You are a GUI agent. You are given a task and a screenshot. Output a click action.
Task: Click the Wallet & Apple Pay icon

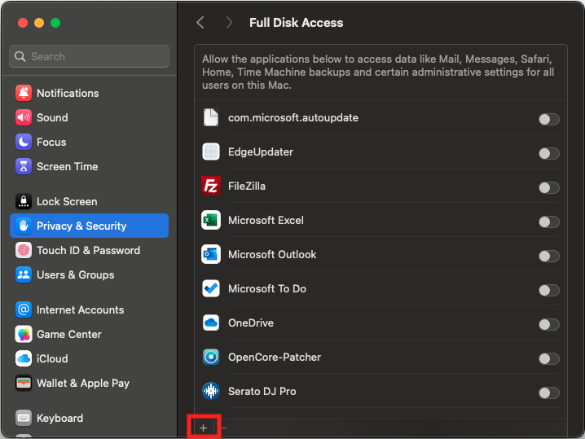pos(24,383)
